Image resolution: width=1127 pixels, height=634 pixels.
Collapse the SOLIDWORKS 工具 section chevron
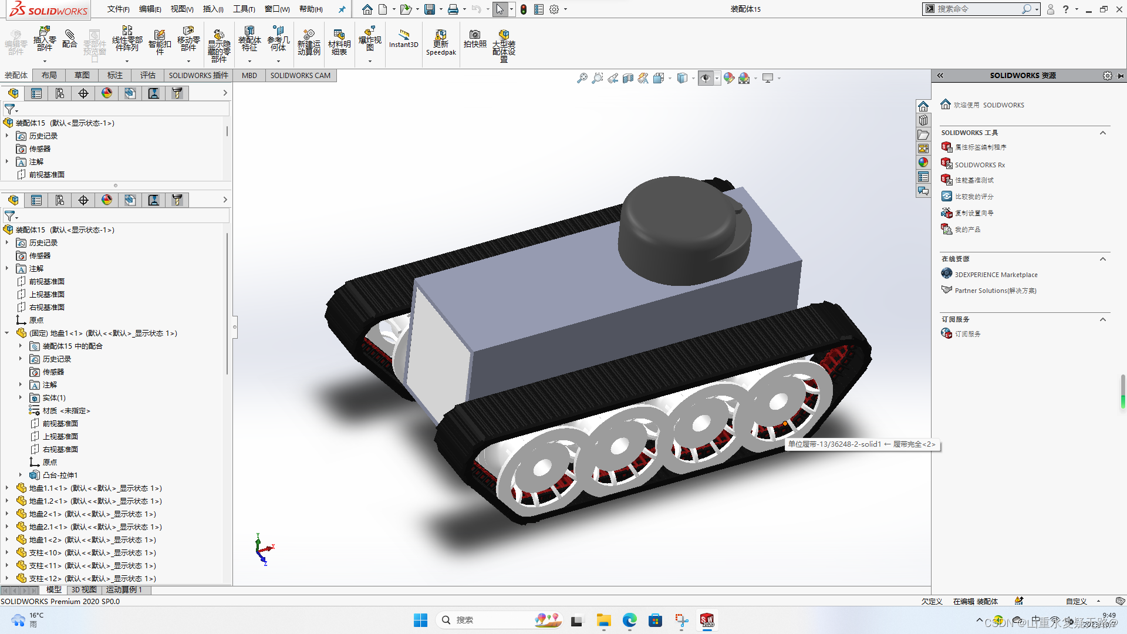[1102, 133]
